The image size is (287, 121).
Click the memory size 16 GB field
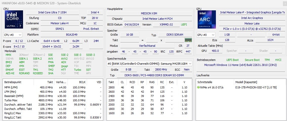point(130,35)
